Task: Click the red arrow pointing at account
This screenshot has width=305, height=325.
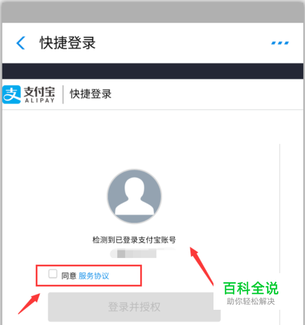Action: [x=201, y=266]
